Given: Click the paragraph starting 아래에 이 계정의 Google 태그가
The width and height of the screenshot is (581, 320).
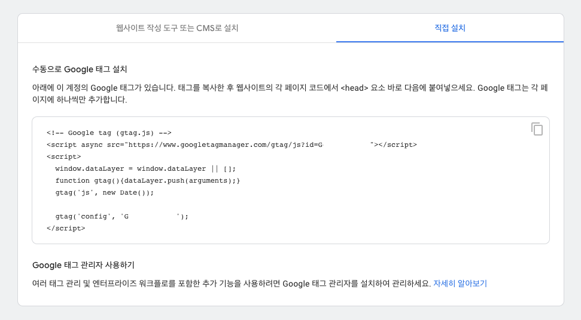Looking at the screenshot, I should (290, 94).
